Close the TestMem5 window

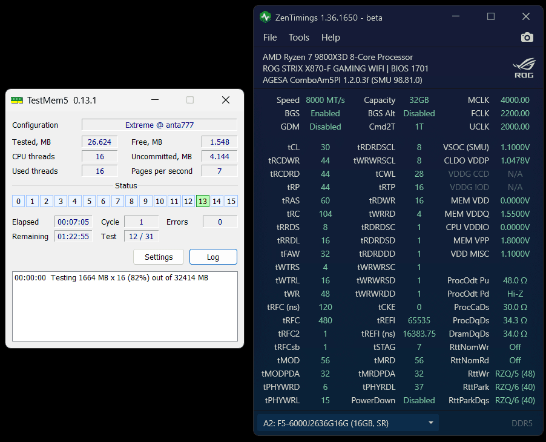click(x=226, y=101)
